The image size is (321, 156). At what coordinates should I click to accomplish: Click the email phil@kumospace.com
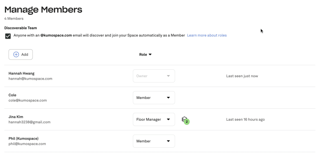pos(27,144)
